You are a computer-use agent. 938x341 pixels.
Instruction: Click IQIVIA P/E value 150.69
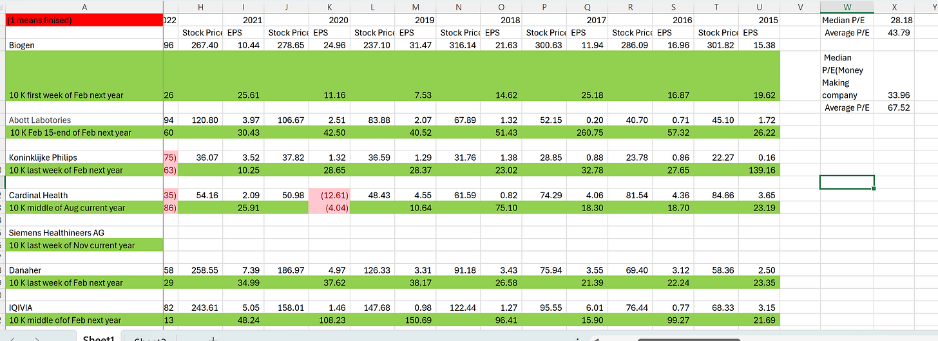416,320
